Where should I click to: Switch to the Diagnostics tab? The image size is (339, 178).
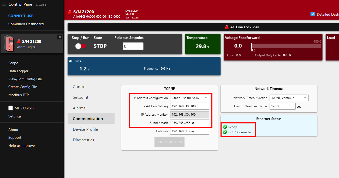[83, 140]
